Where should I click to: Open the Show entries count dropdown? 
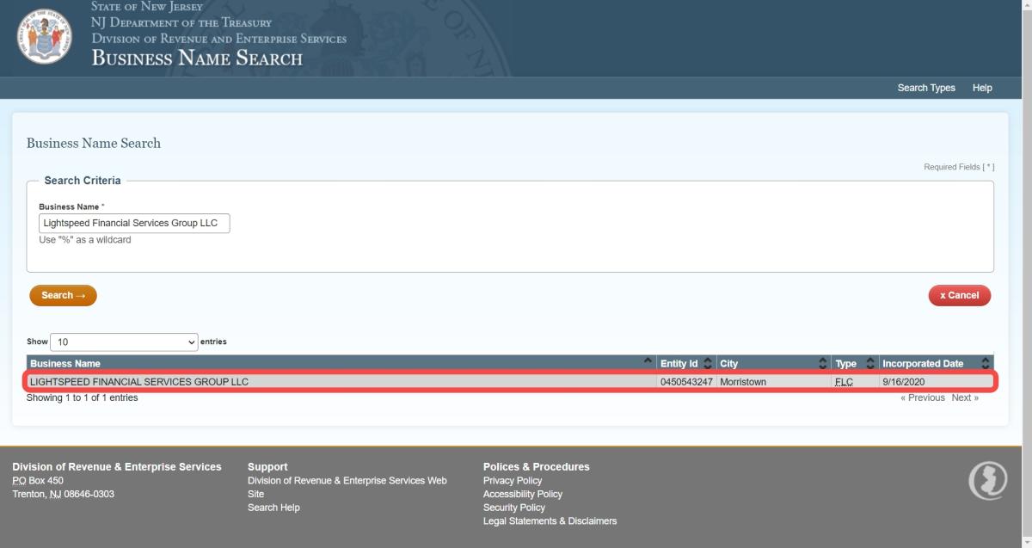(124, 342)
